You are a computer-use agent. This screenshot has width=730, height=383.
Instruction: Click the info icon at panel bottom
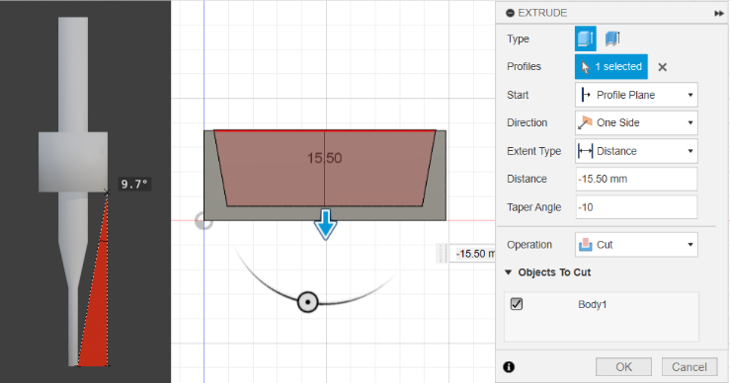pyautogui.click(x=509, y=366)
